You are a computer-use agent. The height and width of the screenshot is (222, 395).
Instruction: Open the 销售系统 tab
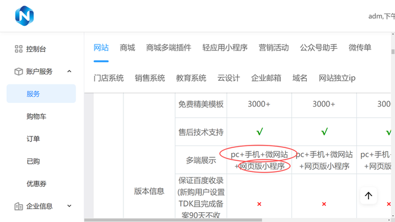coord(150,78)
